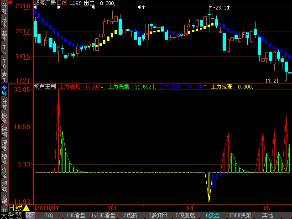The height and width of the screenshot is (219, 292).
Task: Open the 基本 sidebar tab
Action: (x=4, y=35)
